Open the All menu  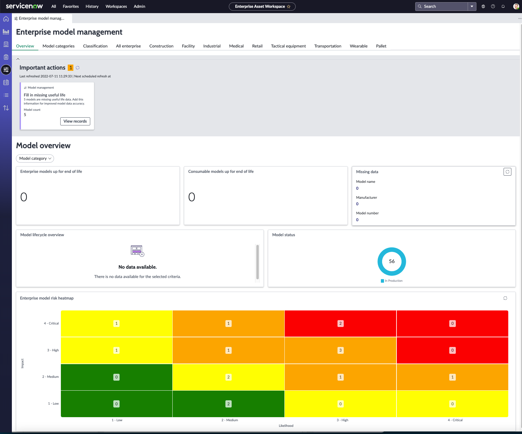coord(54,7)
